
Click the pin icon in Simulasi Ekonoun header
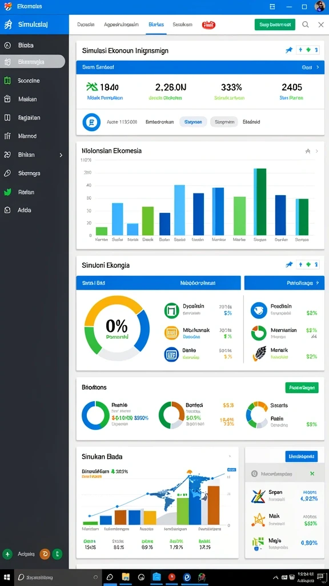pos(289,50)
